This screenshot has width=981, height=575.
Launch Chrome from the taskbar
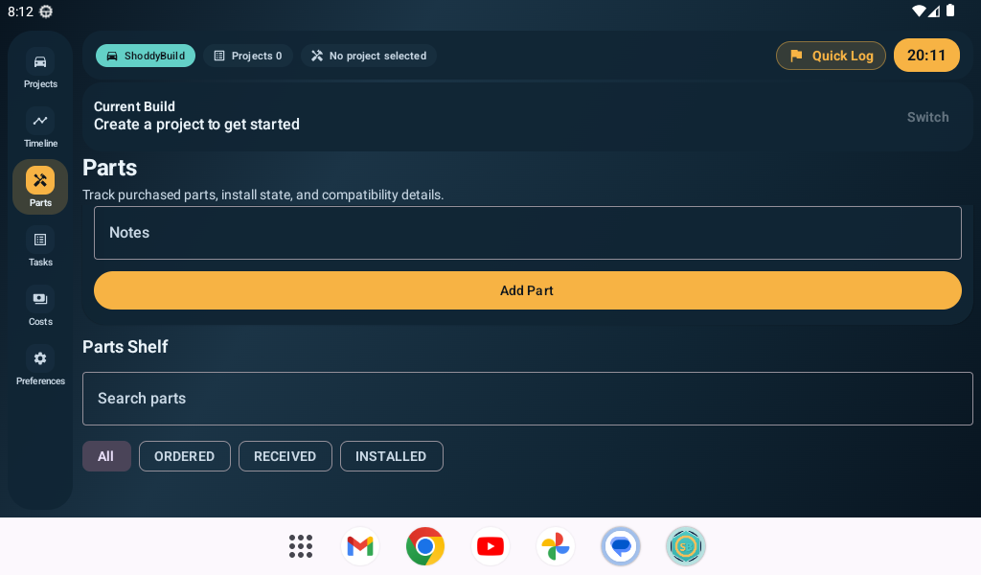(x=425, y=546)
